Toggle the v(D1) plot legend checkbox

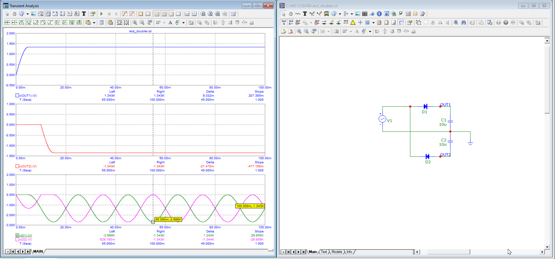point(17,235)
